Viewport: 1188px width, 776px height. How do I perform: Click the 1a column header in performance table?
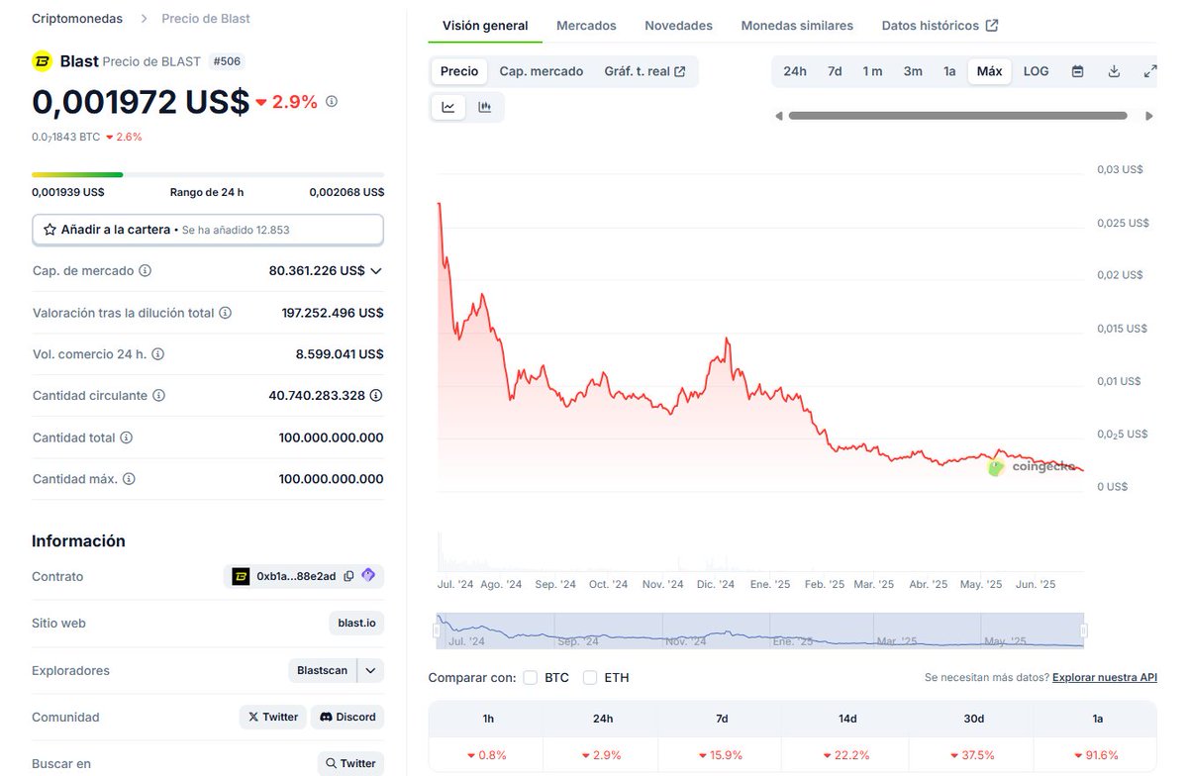tap(1097, 719)
